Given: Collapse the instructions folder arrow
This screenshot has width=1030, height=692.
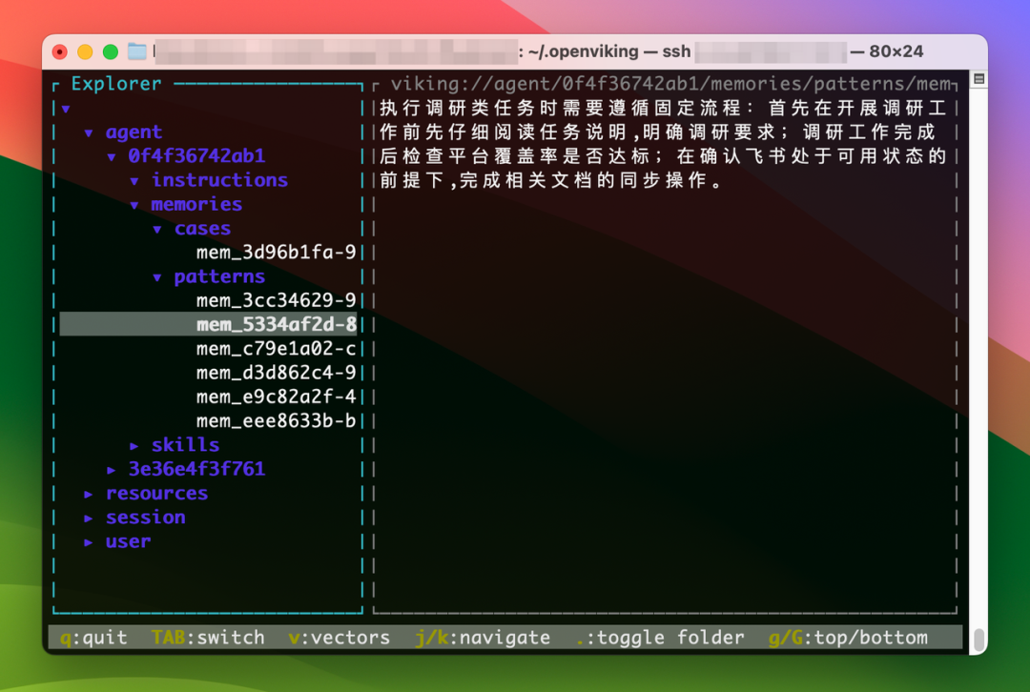Looking at the screenshot, I should click(134, 181).
